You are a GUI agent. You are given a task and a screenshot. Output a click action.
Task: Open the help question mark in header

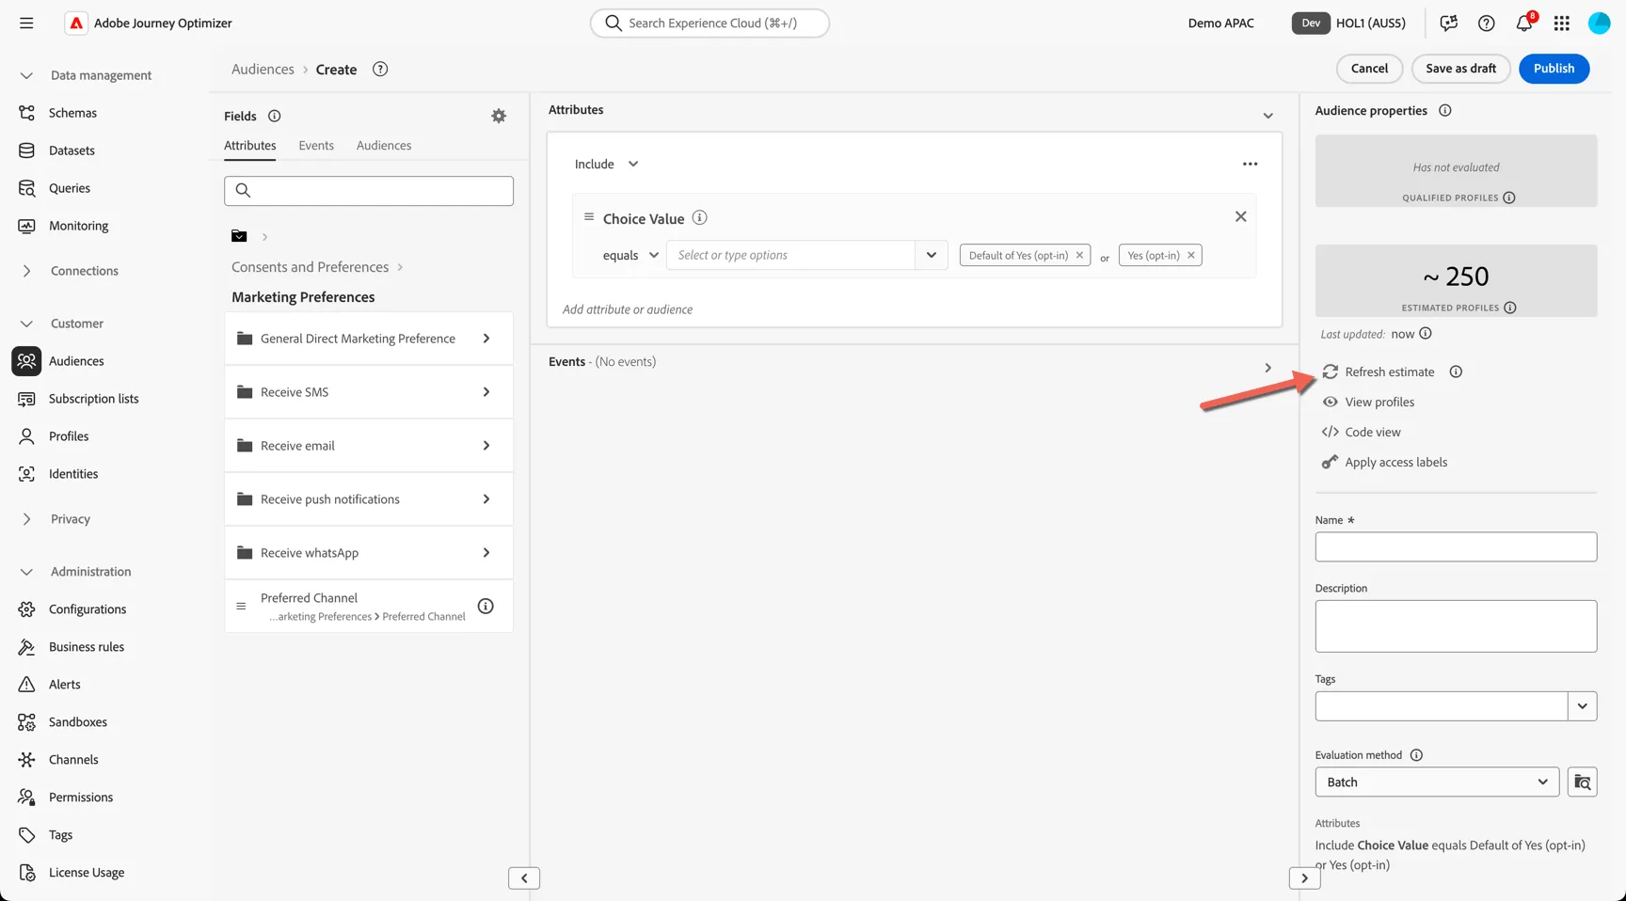coord(1486,24)
